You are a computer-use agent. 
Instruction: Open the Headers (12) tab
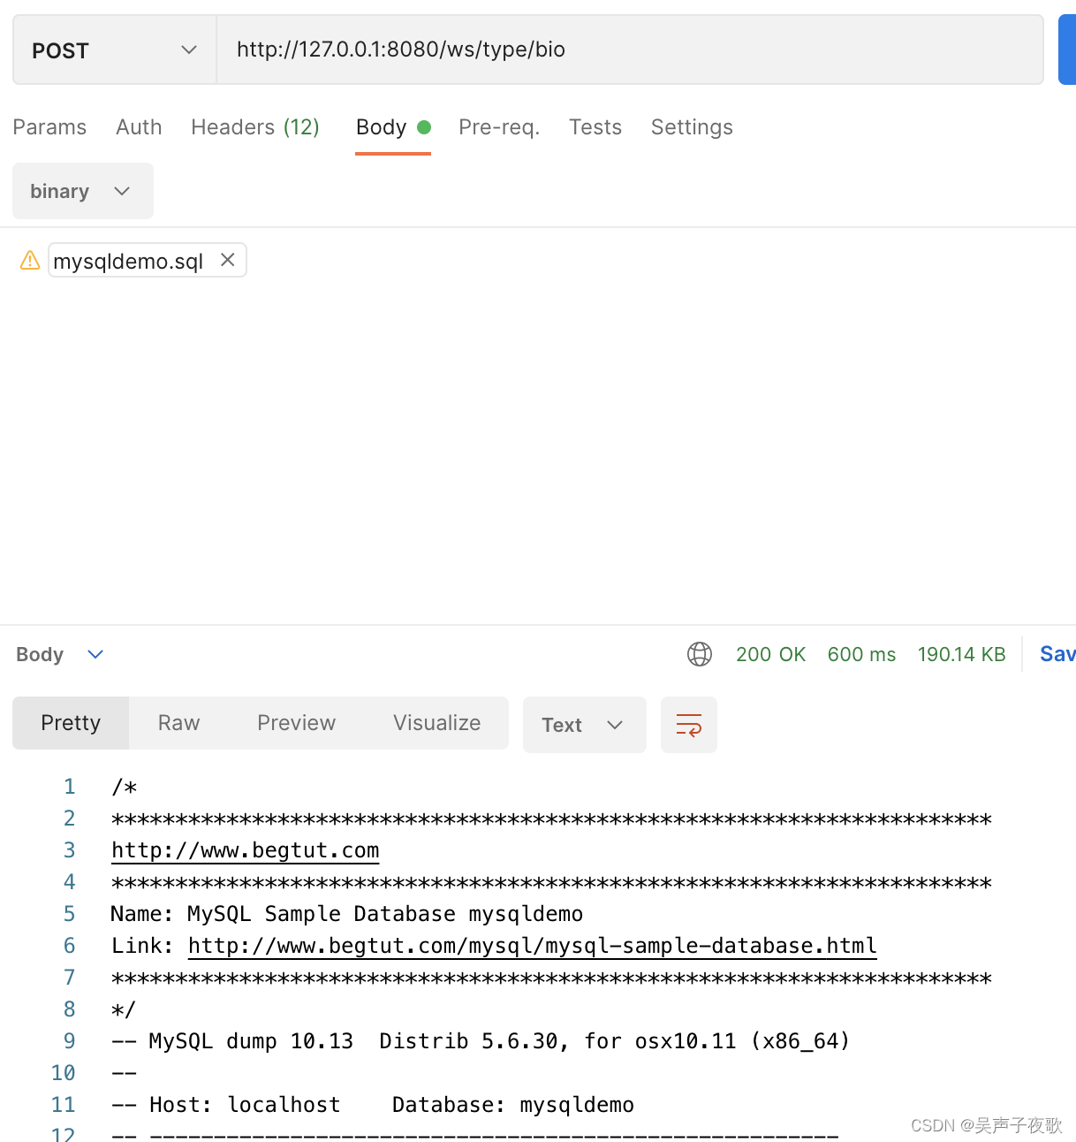pos(255,127)
